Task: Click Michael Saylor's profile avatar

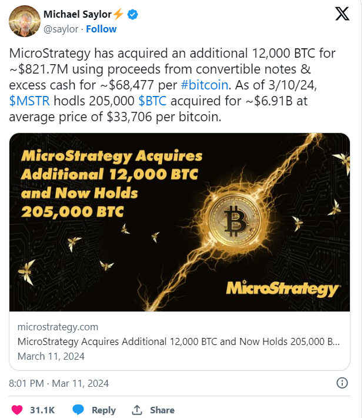Action: tap(25, 21)
